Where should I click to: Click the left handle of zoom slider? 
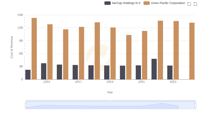26,106
